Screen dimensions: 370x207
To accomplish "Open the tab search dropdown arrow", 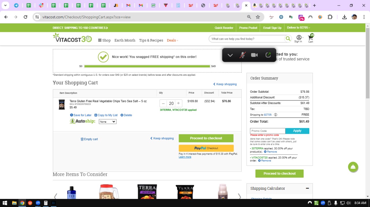I will 5,5.
